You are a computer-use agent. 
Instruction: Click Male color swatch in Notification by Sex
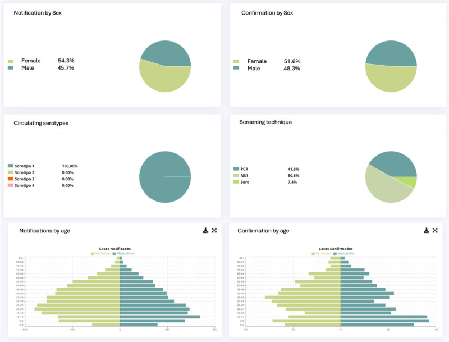pyautogui.click(x=11, y=68)
